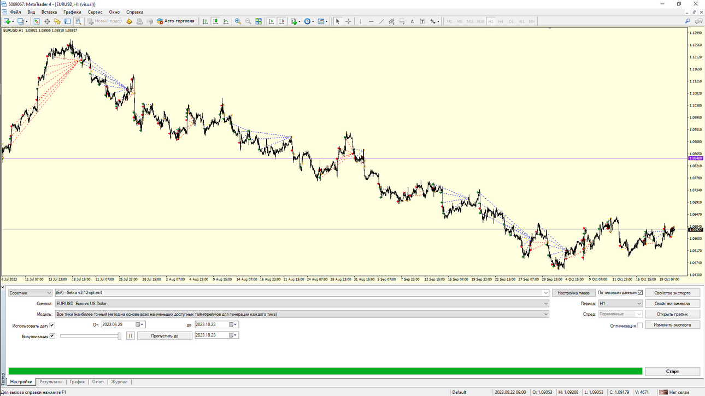Open the Вставка menu
The width and height of the screenshot is (705, 396).
point(49,12)
